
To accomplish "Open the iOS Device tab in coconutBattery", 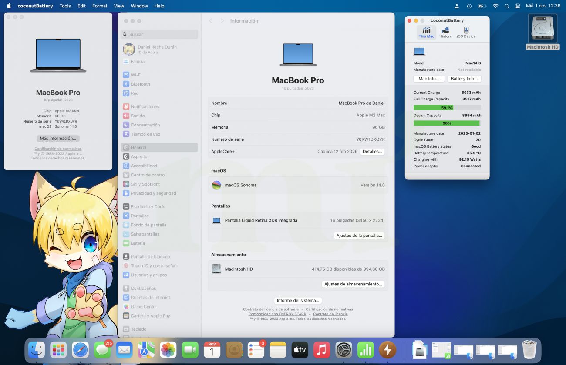I will tap(466, 33).
